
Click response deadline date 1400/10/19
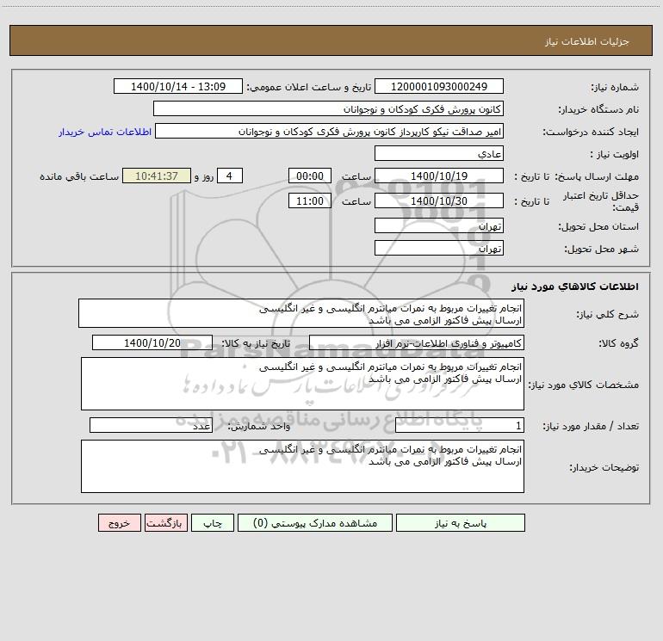point(439,176)
